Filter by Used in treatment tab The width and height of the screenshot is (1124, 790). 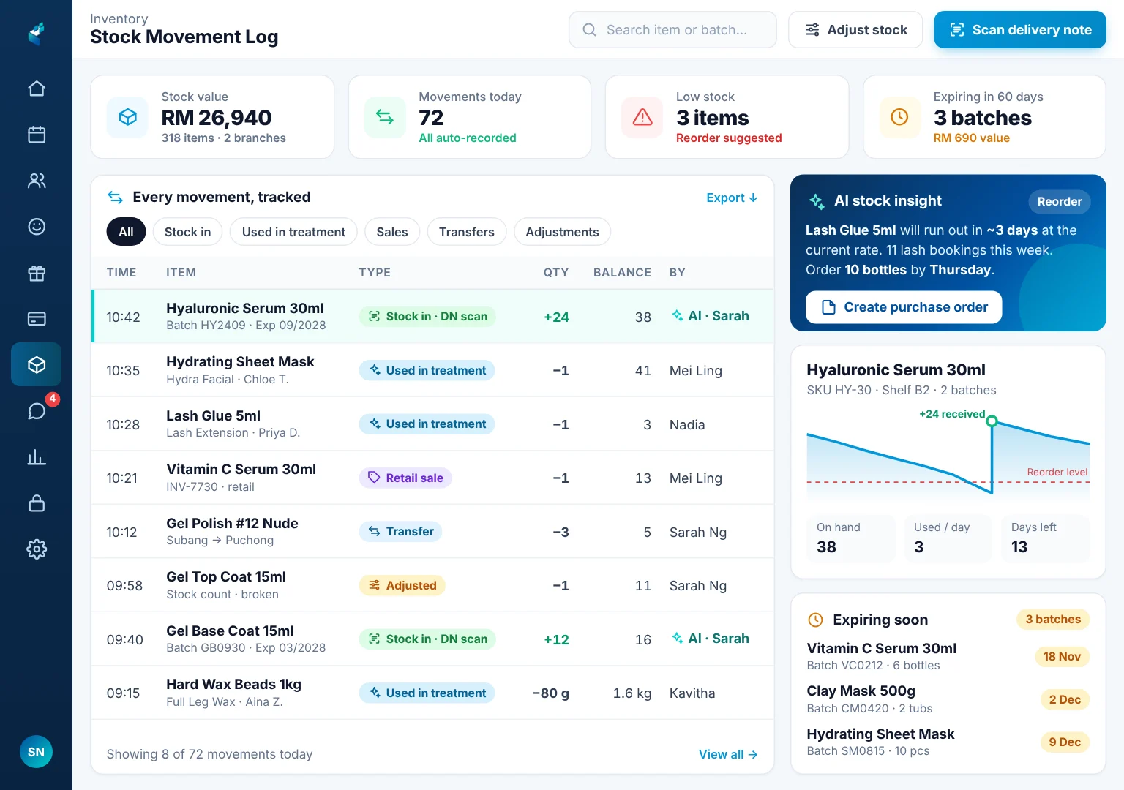click(293, 232)
